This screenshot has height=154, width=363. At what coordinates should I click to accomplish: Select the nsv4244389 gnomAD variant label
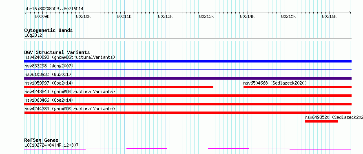pyautogui.click(x=70, y=109)
